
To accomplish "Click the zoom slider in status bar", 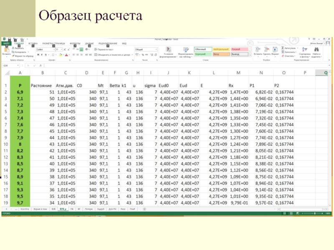I will coord(315,213).
